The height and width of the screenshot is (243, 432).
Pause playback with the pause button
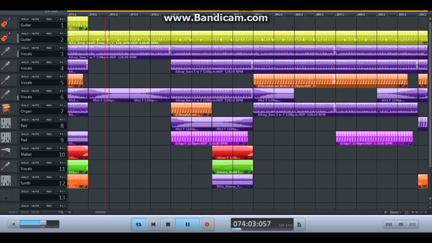pos(188,224)
